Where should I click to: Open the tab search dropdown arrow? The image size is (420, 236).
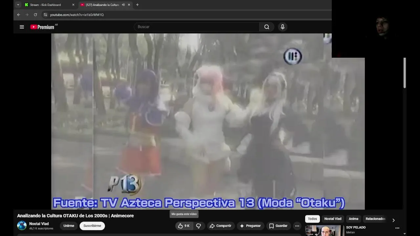tap(18, 5)
